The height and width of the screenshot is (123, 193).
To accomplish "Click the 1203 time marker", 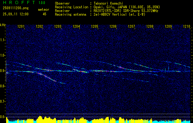I will 58,26.
